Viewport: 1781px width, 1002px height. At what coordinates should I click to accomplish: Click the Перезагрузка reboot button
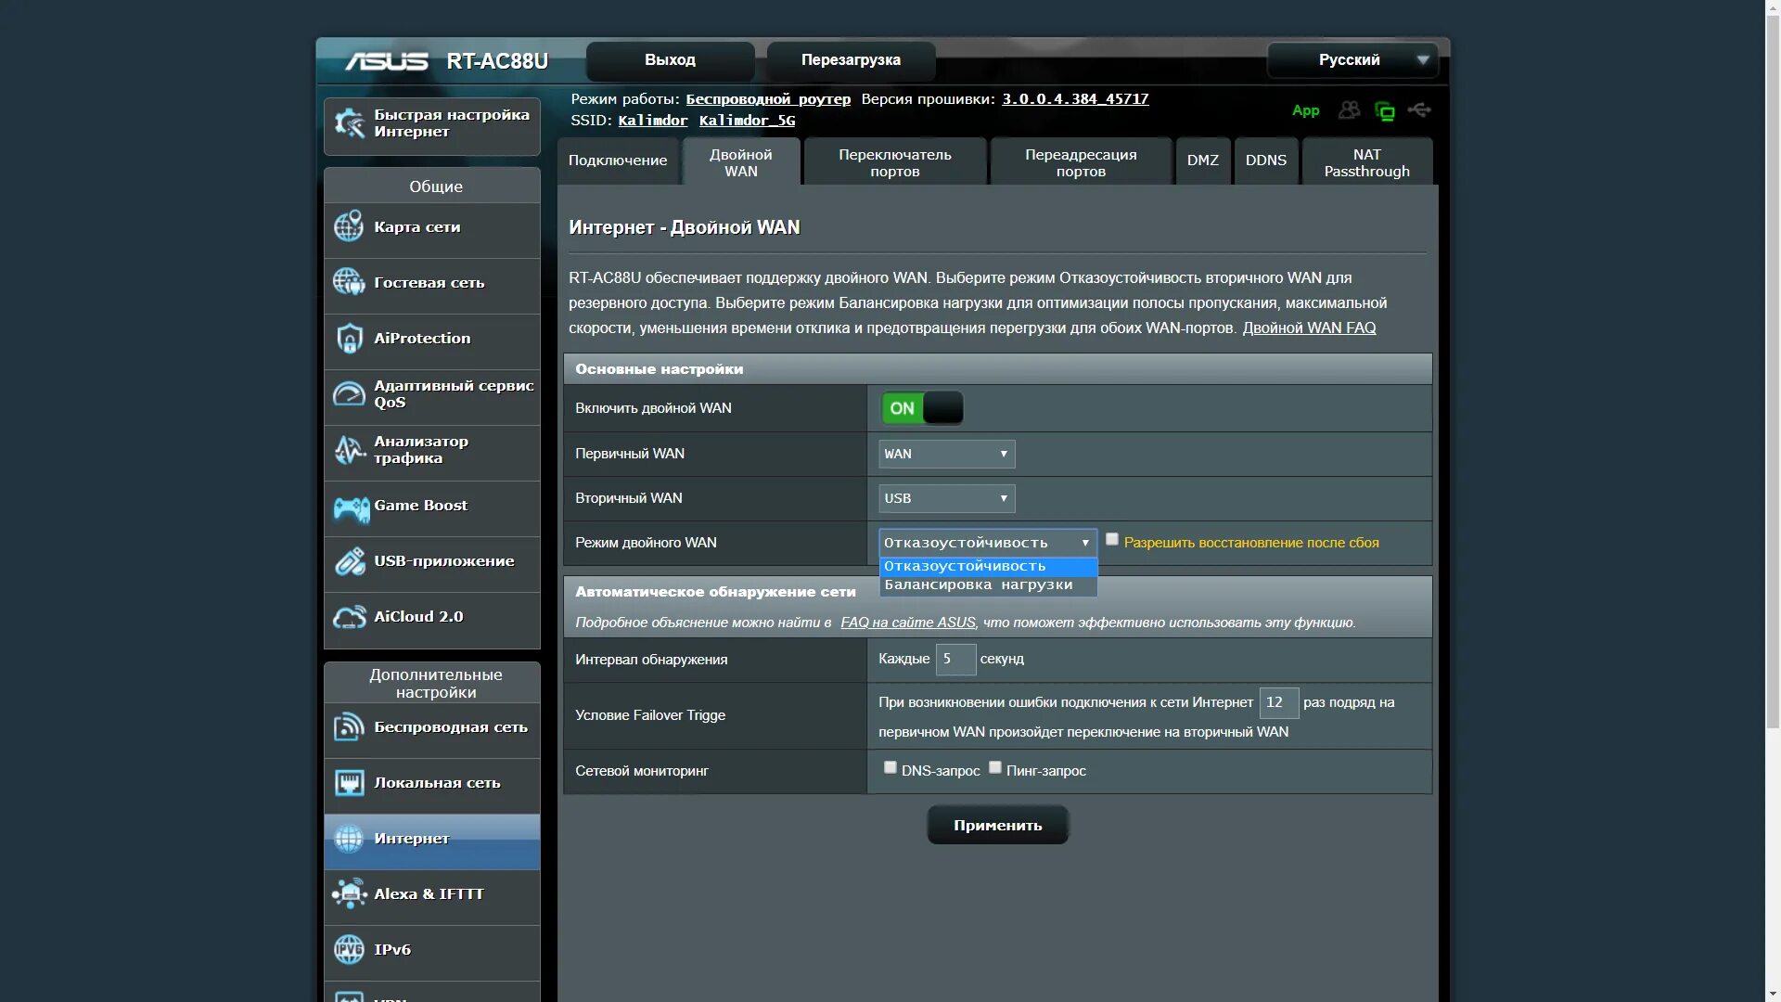point(851,60)
